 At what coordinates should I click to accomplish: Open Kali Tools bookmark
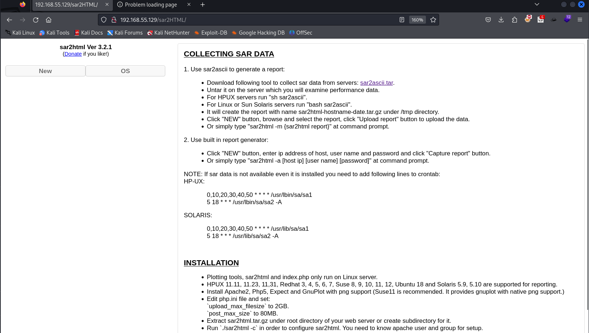click(x=54, y=33)
